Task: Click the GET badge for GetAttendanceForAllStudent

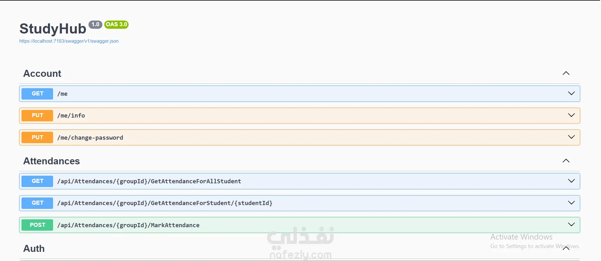Action: click(37, 181)
